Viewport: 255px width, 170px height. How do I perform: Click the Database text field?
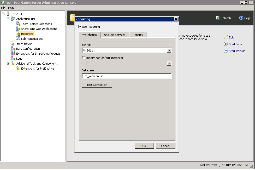point(127,76)
